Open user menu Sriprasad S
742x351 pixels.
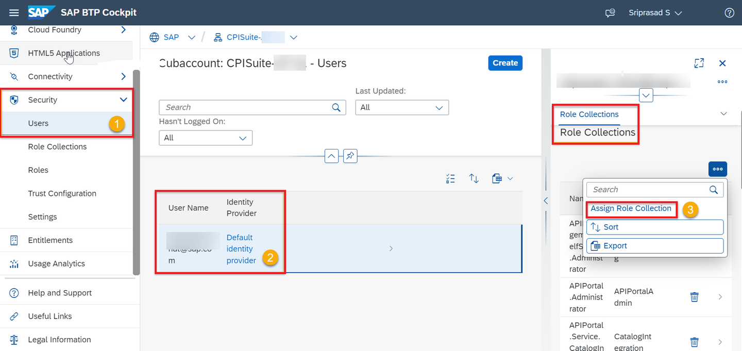coord(655,13)
